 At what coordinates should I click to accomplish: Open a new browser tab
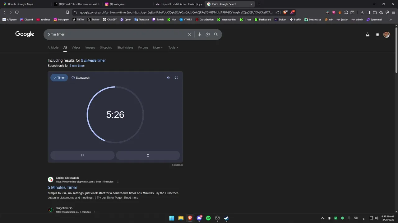click(x=259, y=4)
